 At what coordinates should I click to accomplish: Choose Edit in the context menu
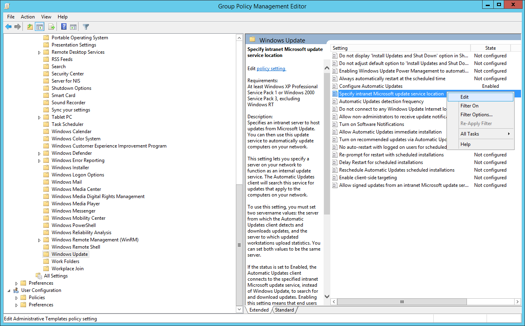pyautogui.click(x=481, y=97)
